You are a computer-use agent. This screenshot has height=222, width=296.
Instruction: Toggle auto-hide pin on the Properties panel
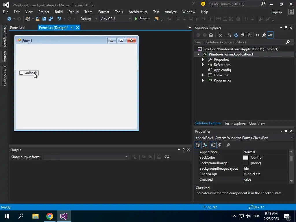pos(286,131)
